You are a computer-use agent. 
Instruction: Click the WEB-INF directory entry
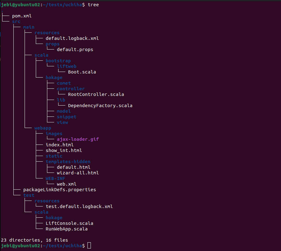pos(55,178)
